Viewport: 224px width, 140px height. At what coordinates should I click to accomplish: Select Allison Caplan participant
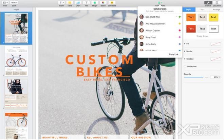point(160,31)
